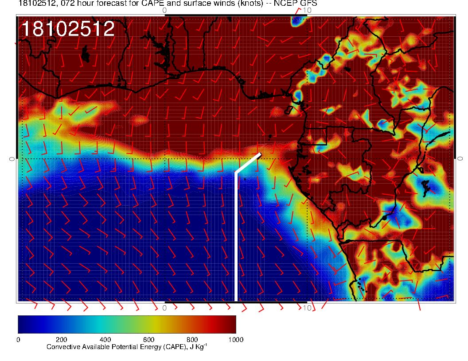
Task: Click the 1000 tick label under the colorbar
Action: (235, 340)
